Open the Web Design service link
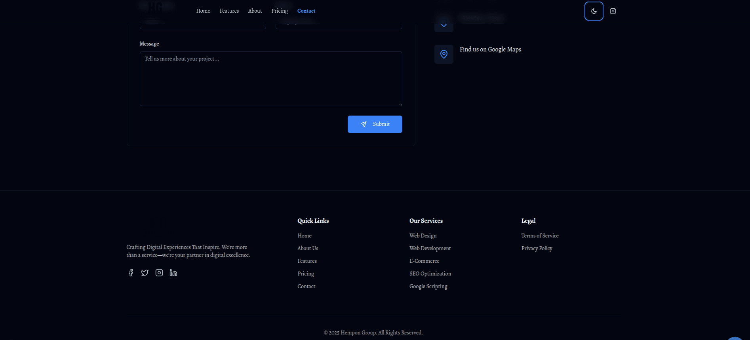This screenshot has height=340, width=750. pos(423,236)
